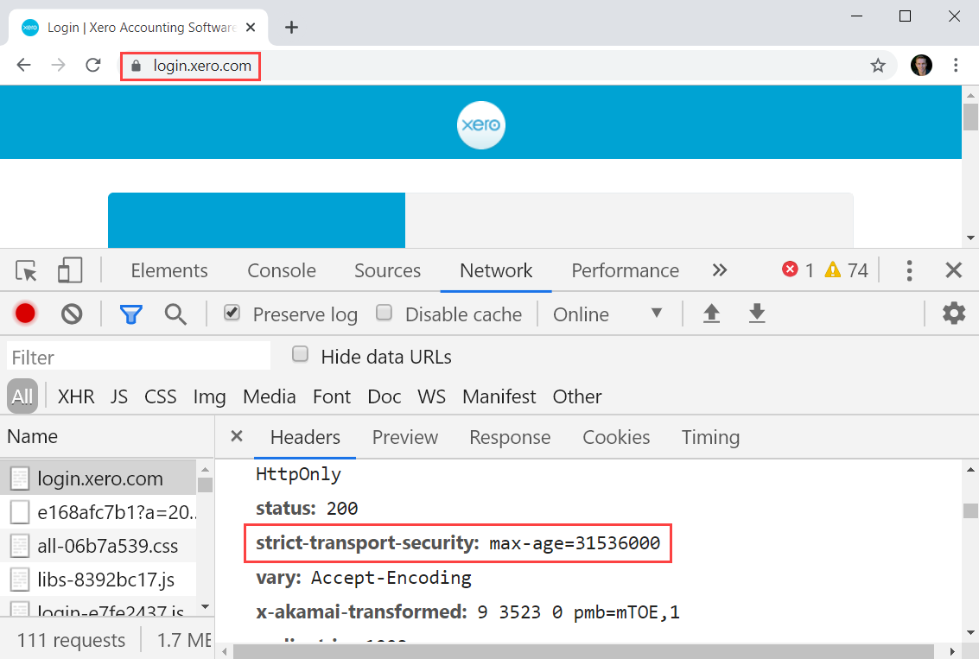Select the All request type filter

tap(22, 396)
